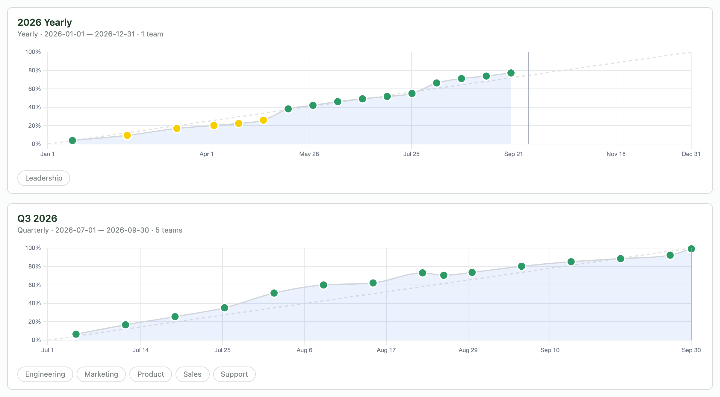Click 'Quarterly · 2026-07-01 — 2026-09-30 · 5 teams' subtitle
The height and width of the screenshot is (397, 720).
100,230
